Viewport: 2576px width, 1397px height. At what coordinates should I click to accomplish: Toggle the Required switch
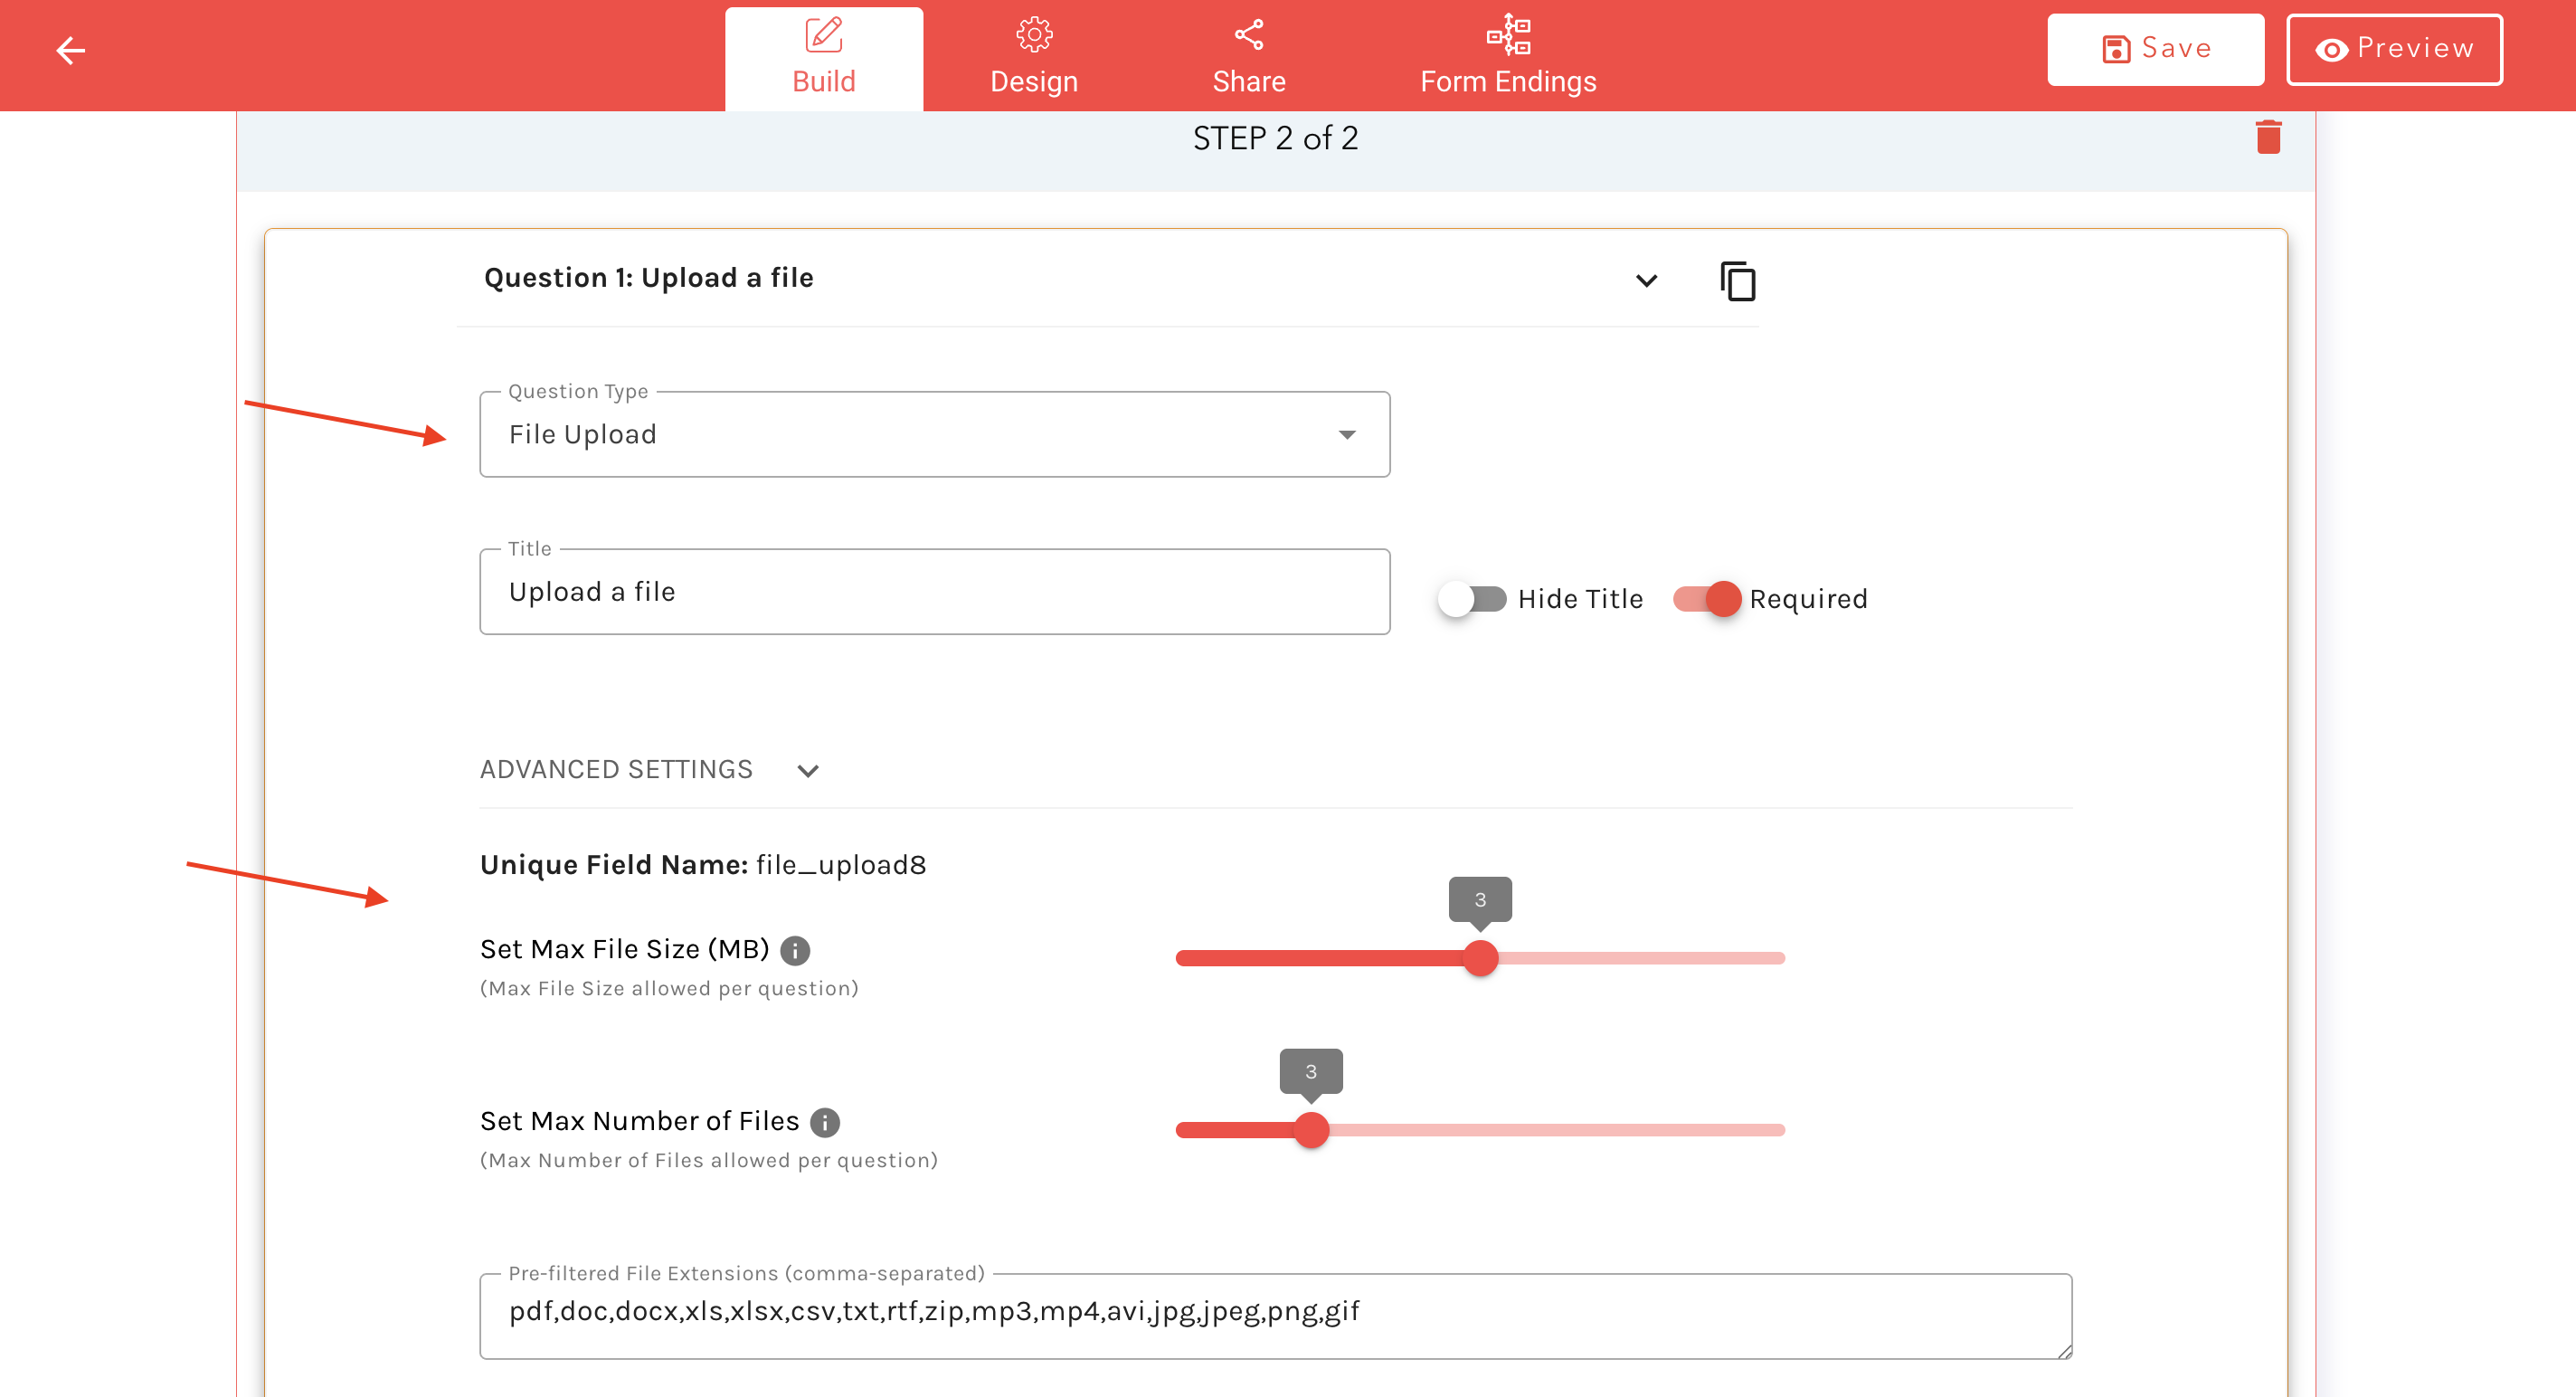(1708, 599)
